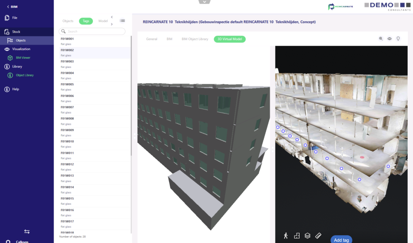Open the floor plan view icon
The width and height of the screenshot is (413, 243).
[x=297, y=236]
